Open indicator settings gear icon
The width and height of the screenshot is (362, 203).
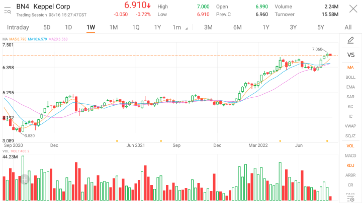[x=351, y=200]
